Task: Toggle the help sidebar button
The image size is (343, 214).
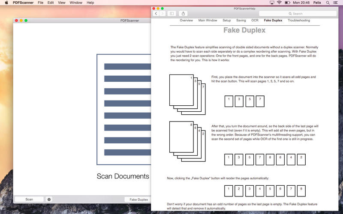Action: click(171, 14)
